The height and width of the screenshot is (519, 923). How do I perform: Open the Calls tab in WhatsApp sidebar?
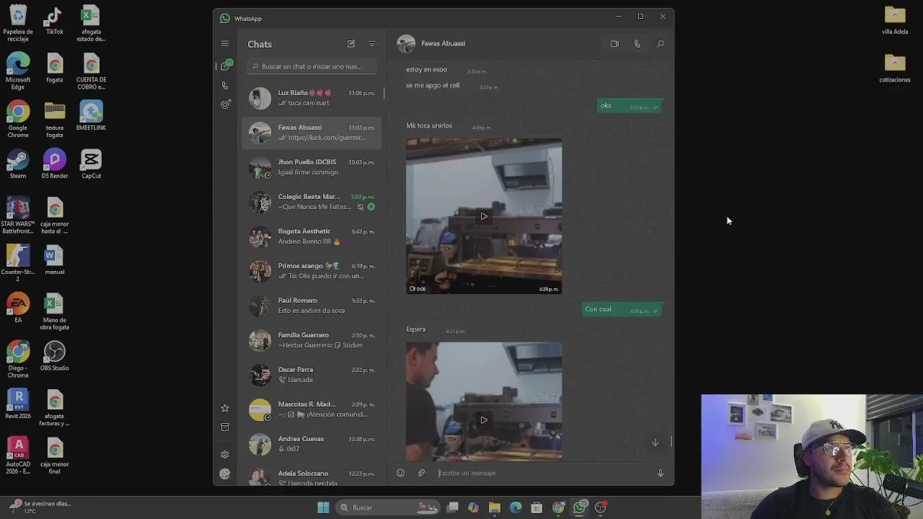225,85
